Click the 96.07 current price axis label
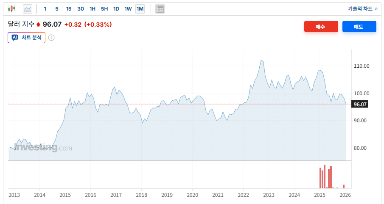 pyautogui.click(x=360, y=104)
